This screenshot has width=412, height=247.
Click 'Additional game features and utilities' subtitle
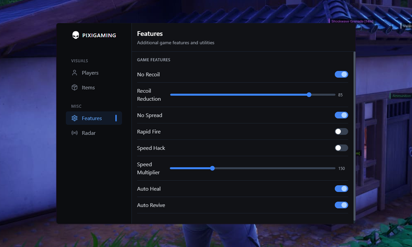point(176,43)
